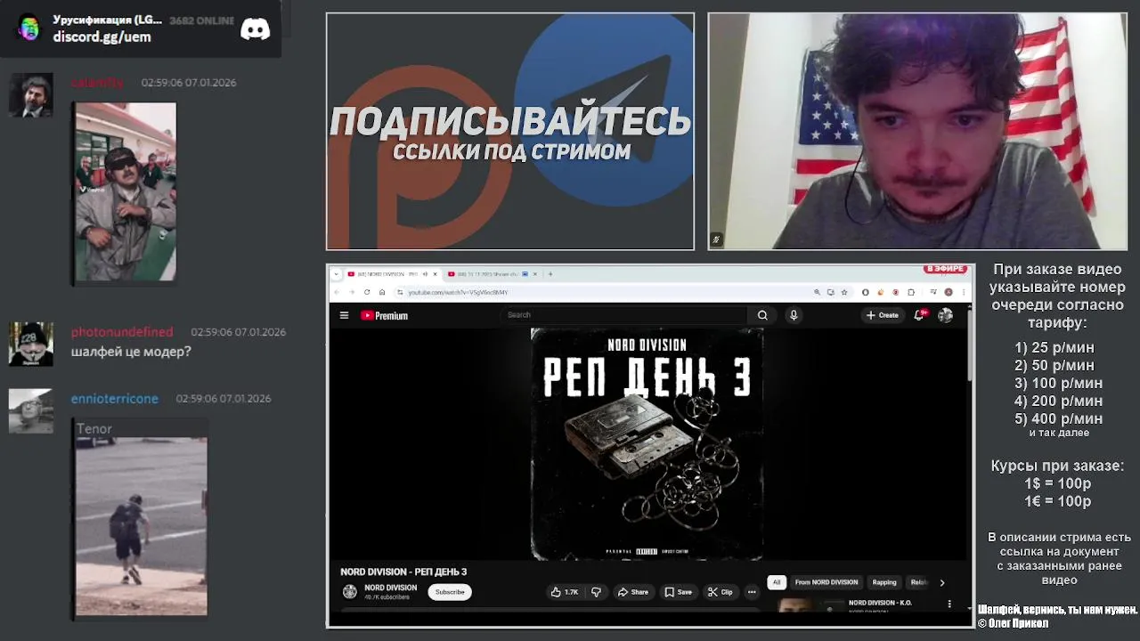
Task: Start voice search with microphone icon
Action: 793,315
